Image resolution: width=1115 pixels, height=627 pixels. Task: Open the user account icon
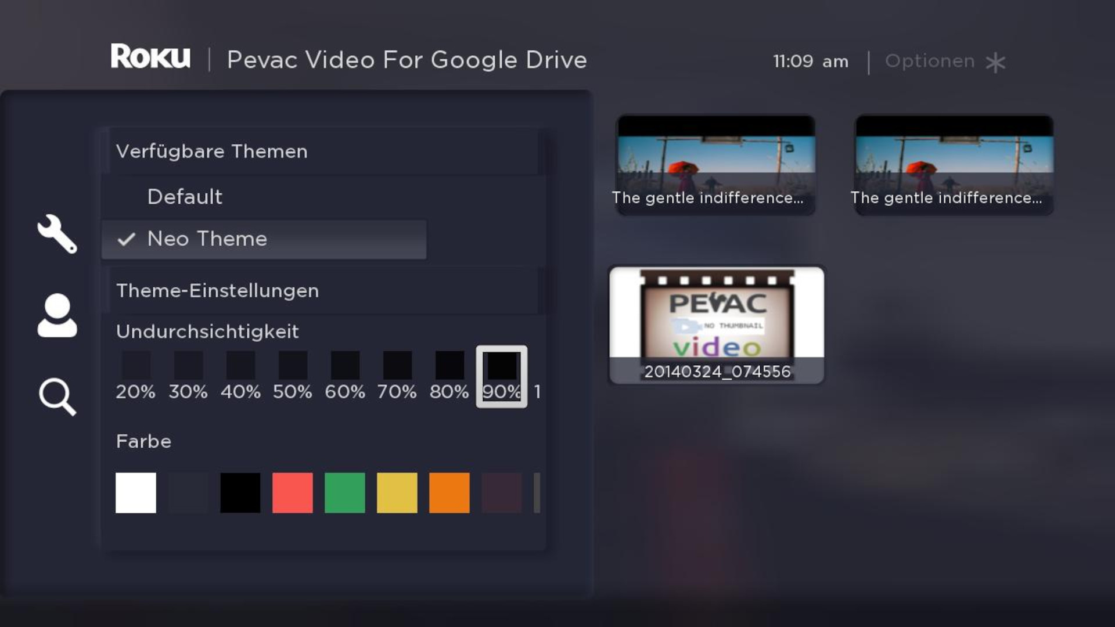(57, 315)
